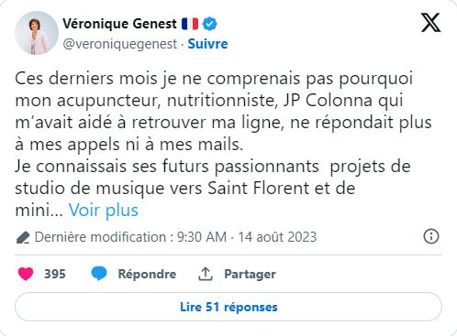Click the blue verified badge
The image size is (457, 336).
210,24
